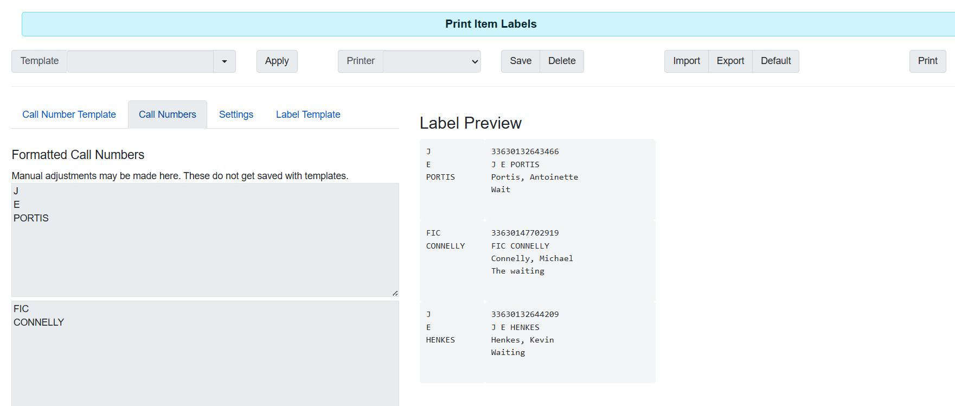Click the Printer label
Screen dimensions: 955x406
click(361, 61)
